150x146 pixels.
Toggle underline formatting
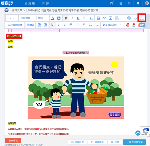tap(78, 18)
